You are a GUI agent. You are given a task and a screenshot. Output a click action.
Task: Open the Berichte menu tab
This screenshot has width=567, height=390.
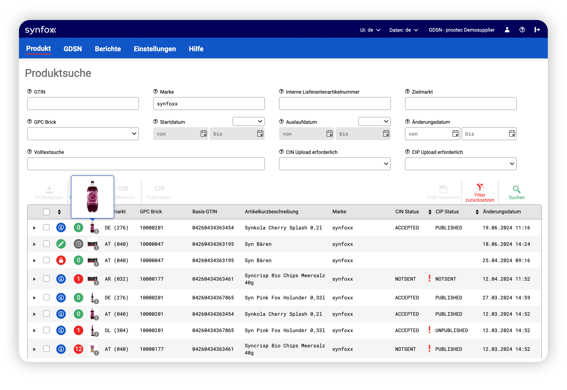(x=107, y=49)
